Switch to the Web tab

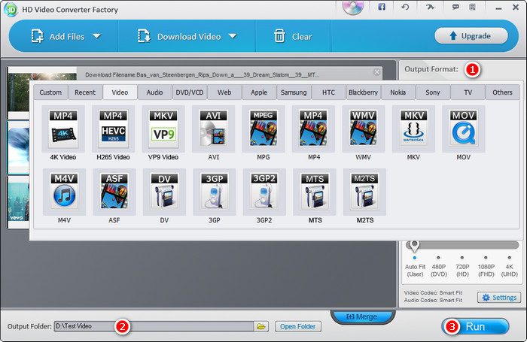click(224, 92)
